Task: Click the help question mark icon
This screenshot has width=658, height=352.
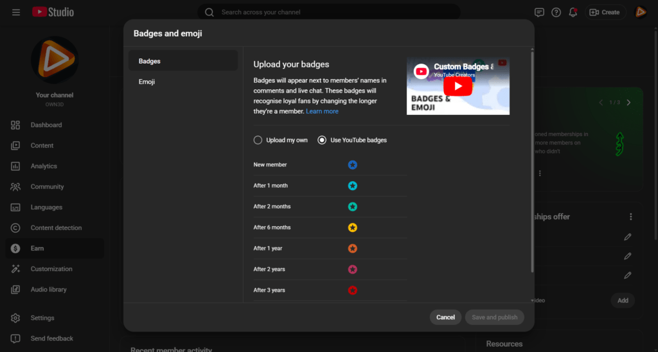Action: pyautogui.click(x=556, y=12)
